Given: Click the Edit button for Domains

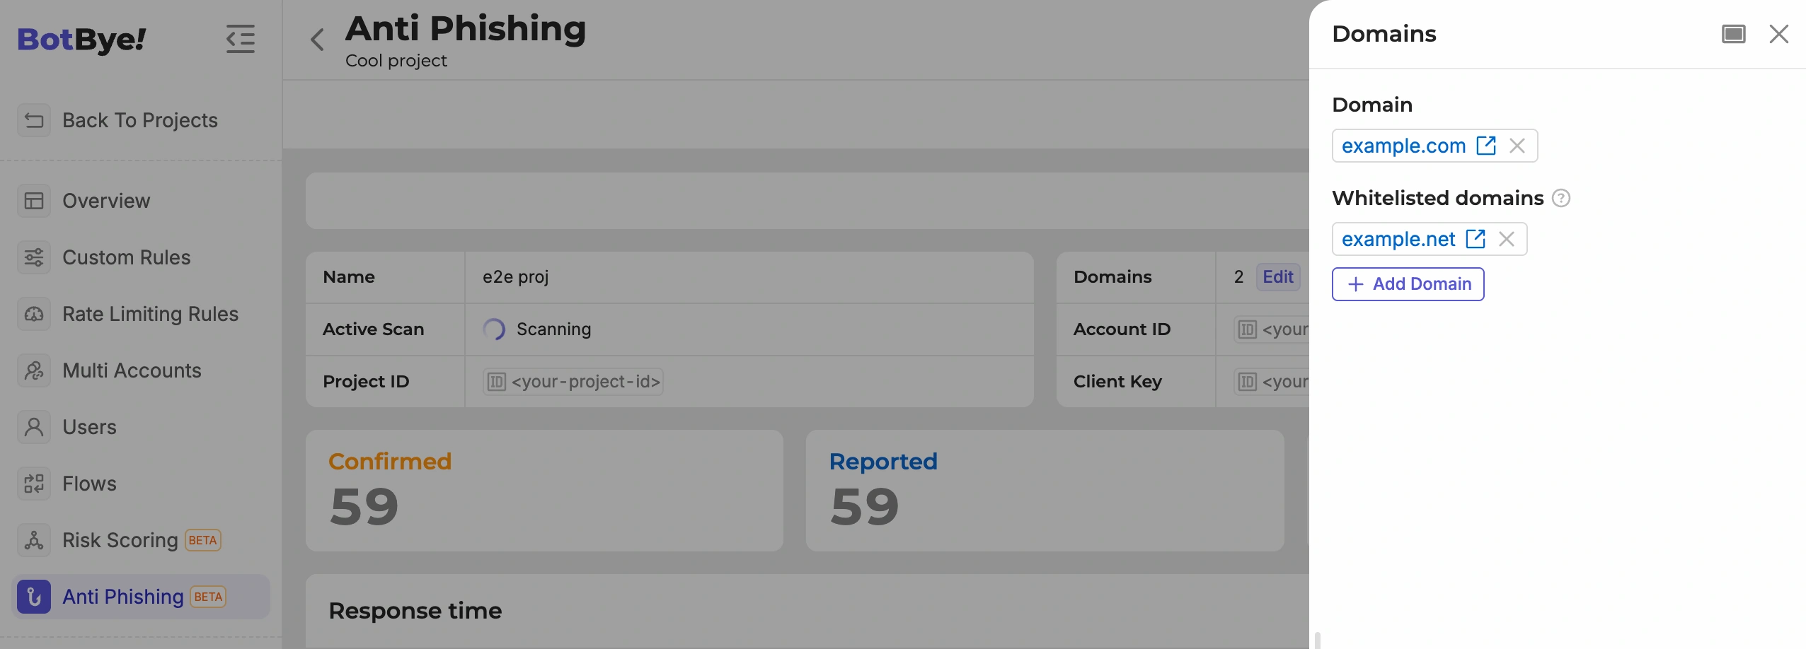Looking at the screenshot, I should 1278,277.
